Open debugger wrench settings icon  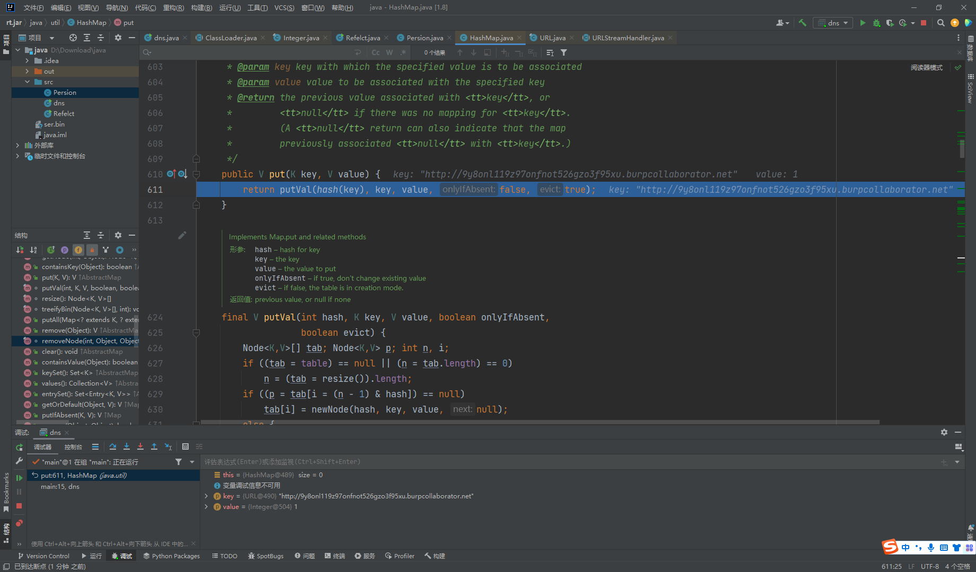click(x=19, y=461)
